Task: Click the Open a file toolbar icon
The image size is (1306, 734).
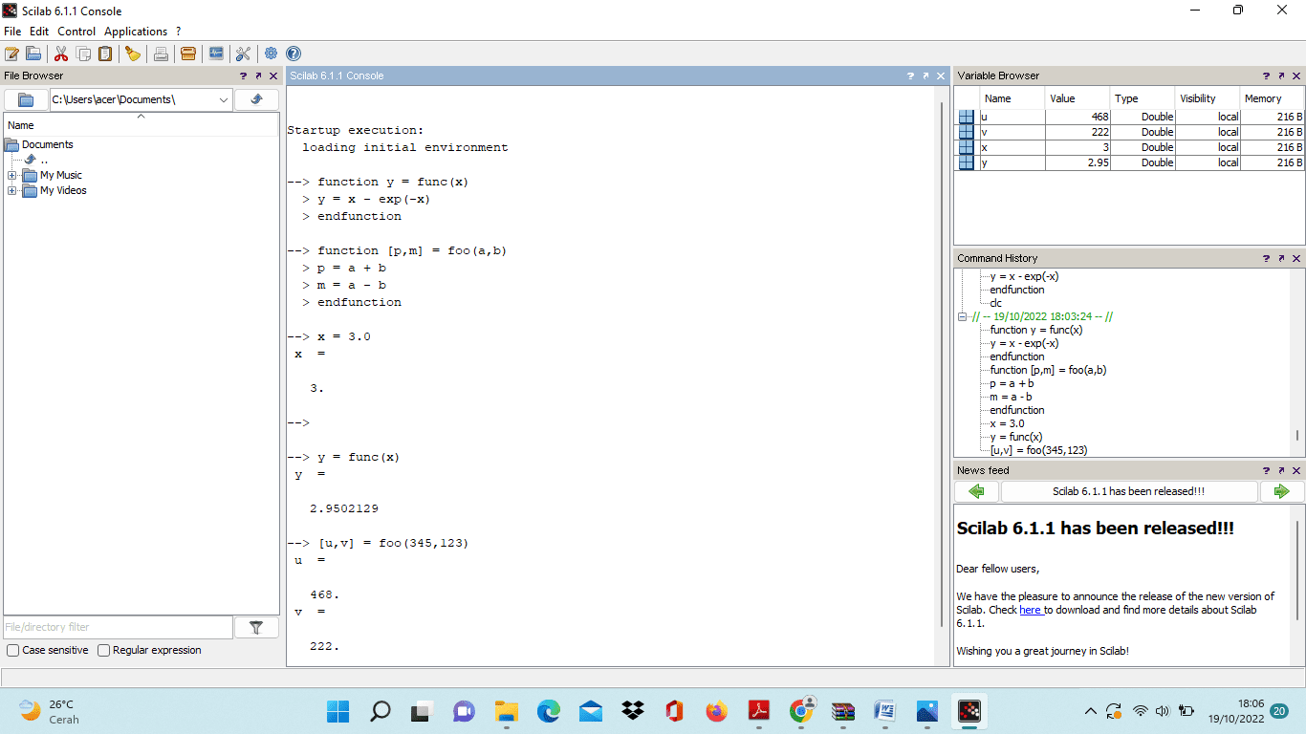Action: click(33, 54)
